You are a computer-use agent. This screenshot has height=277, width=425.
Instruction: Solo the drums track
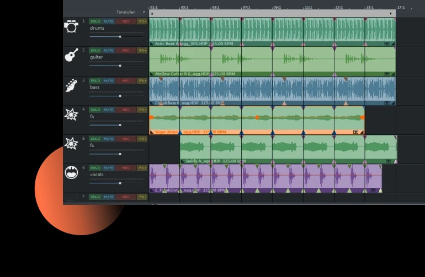pos(95,21)
